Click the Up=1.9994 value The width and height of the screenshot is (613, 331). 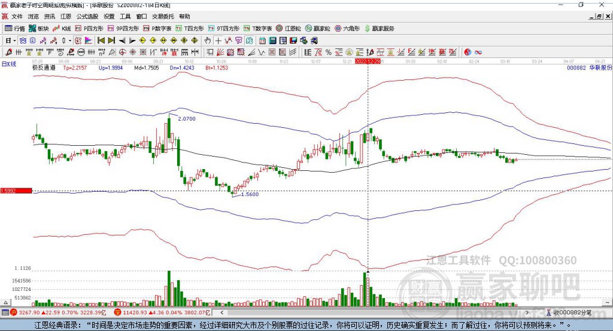[x=111, y=68]
